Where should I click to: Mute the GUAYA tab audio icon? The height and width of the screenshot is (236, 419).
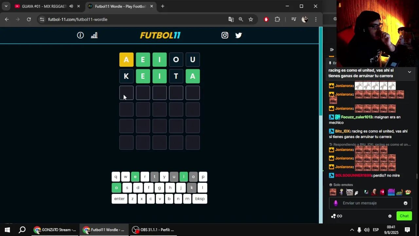[71, 6]
